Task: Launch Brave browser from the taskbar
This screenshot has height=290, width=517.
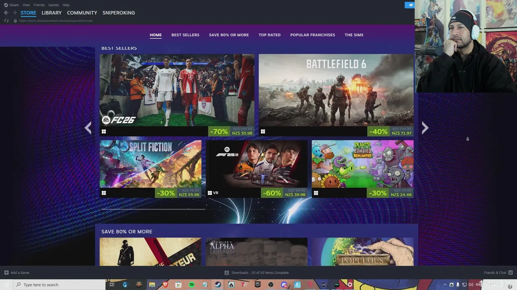Action: [165, 285]
